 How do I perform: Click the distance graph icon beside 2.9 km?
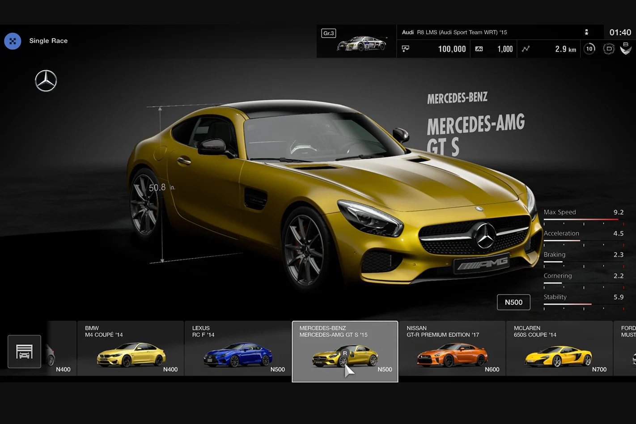pos(526,49)
